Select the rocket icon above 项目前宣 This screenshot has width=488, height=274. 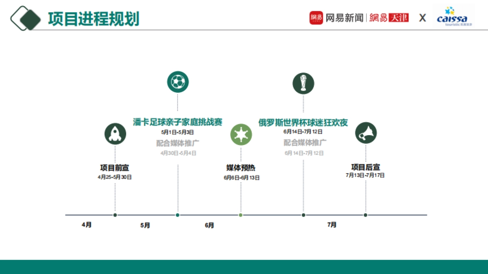(115, 133)
